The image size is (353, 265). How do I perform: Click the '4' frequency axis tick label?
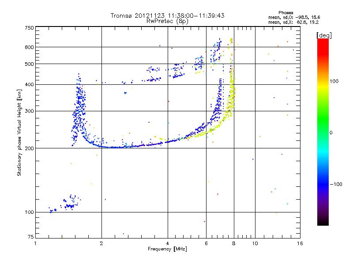pyautogui.click(x=168, y=243)
